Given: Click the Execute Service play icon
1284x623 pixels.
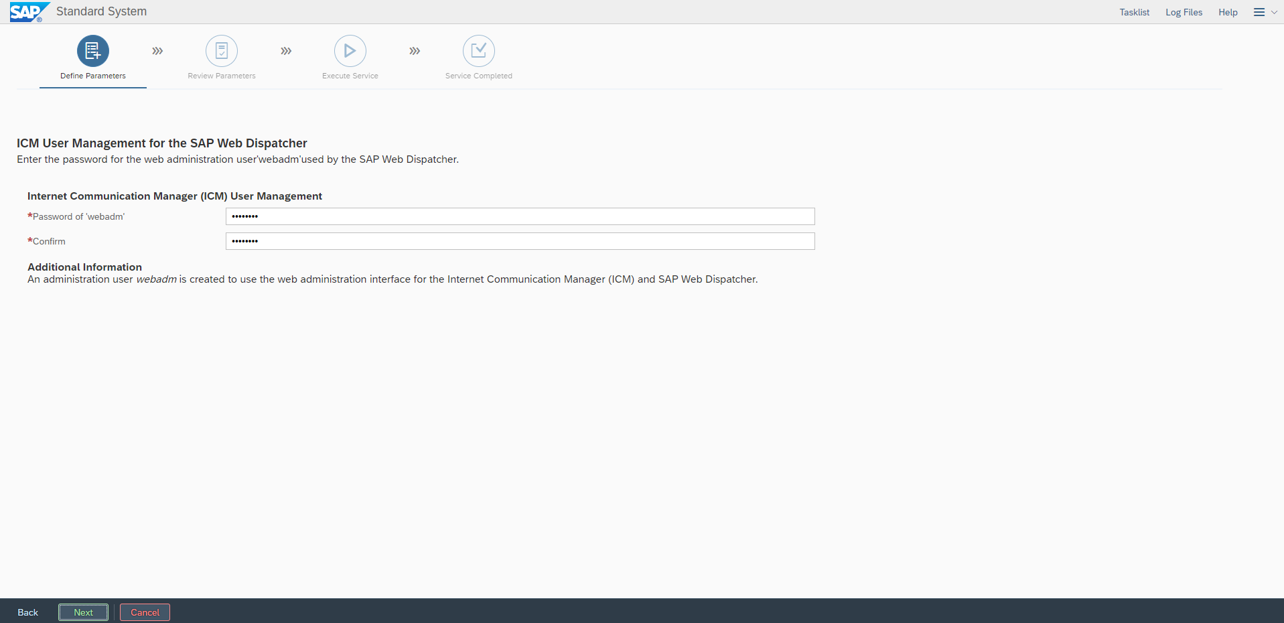Looking at the screenshot, I should click(x=350, y=51).
